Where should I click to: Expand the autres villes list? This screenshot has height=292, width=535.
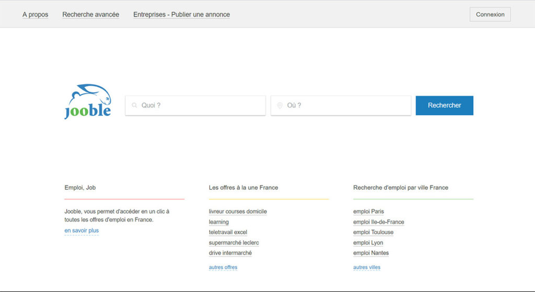367,267
